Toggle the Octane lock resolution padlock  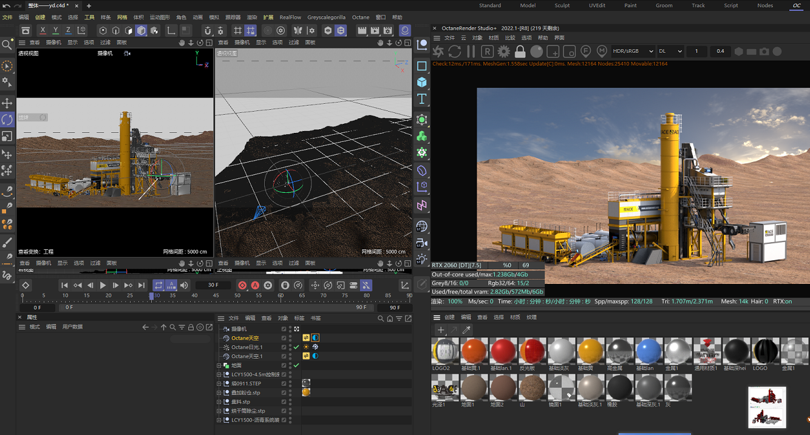(x=520, y=51)
